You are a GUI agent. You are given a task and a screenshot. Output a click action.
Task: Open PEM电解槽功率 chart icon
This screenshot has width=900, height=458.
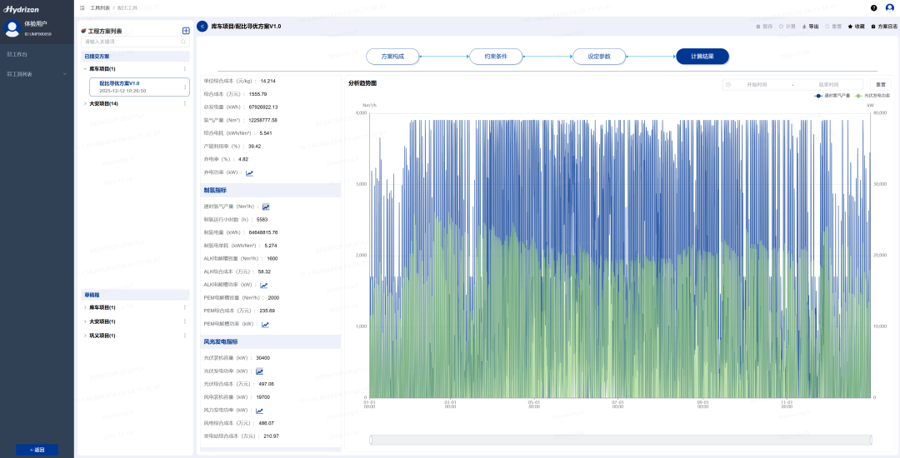[x=265, y=325]
